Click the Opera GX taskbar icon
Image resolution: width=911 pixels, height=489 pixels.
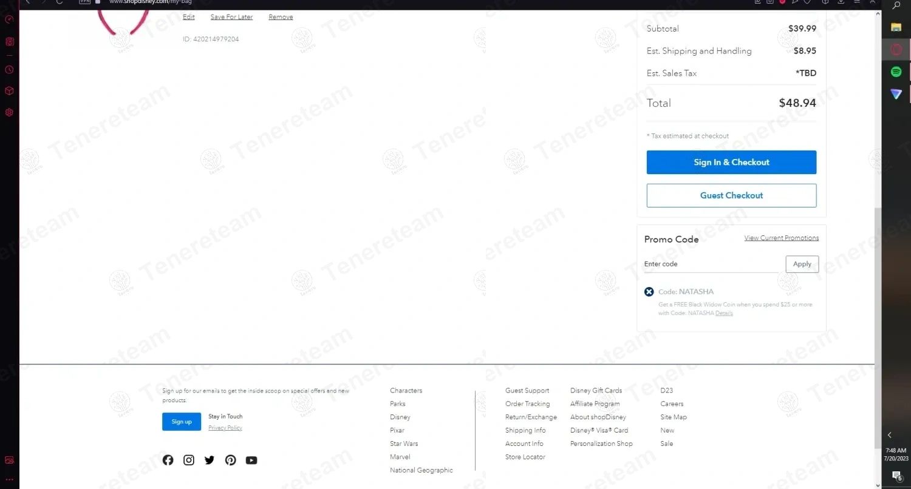coord(896,50)
